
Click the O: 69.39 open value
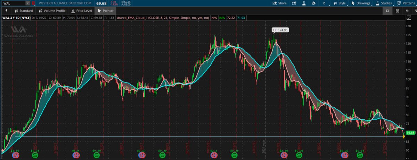(55, 17)
